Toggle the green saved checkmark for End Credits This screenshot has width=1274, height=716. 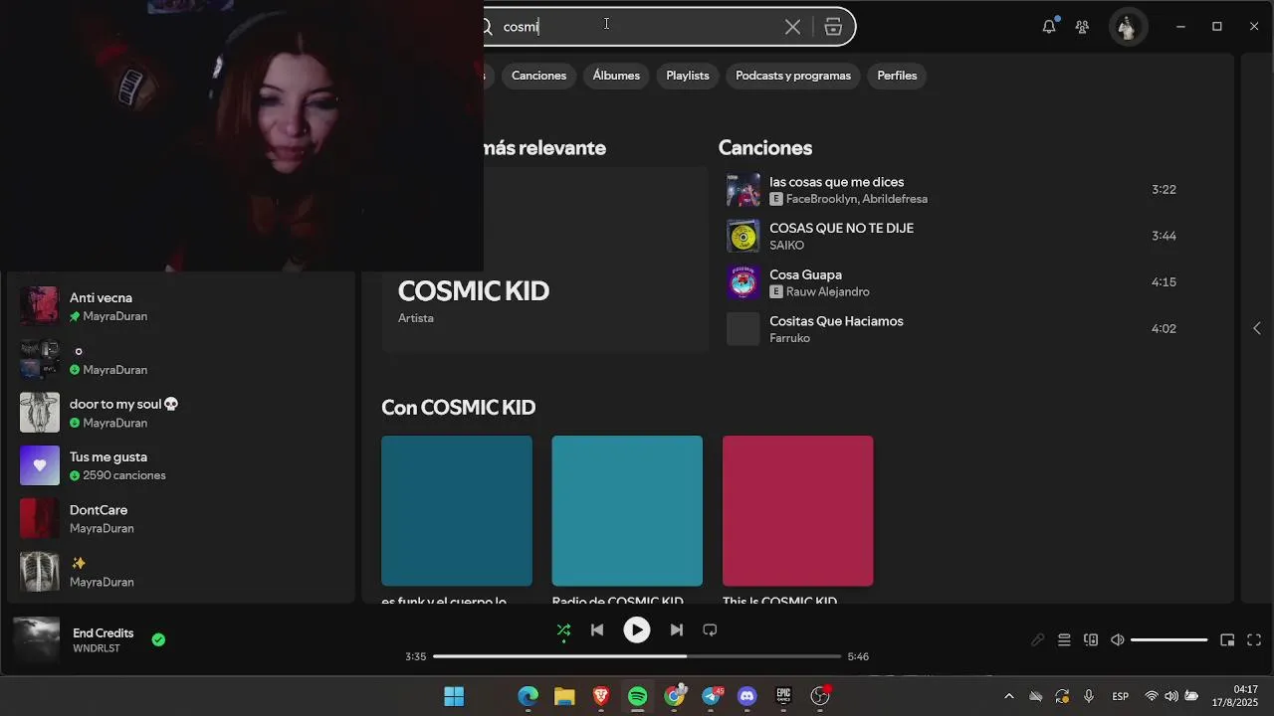click(158, 639)
